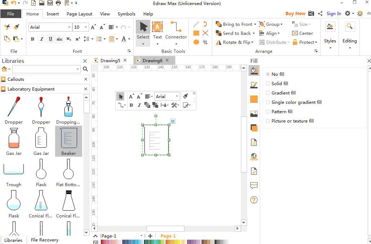Switch to the Drawing5 document tab
Viewport: 371px width, 244px height.
110,61
